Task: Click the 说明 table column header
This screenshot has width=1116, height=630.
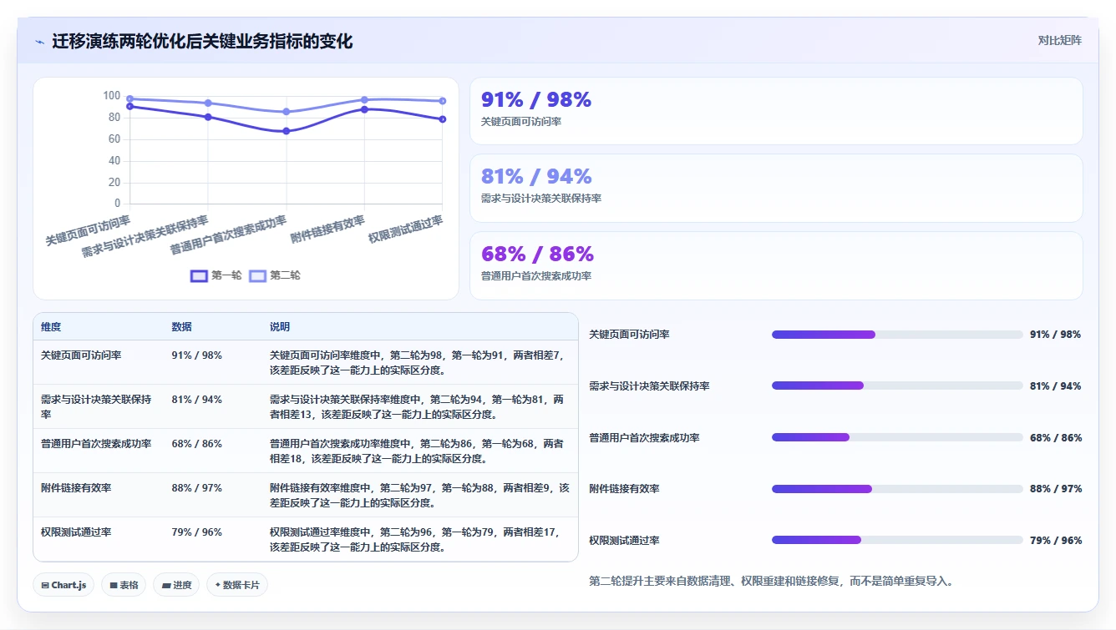Action: (x=280, y=327)
